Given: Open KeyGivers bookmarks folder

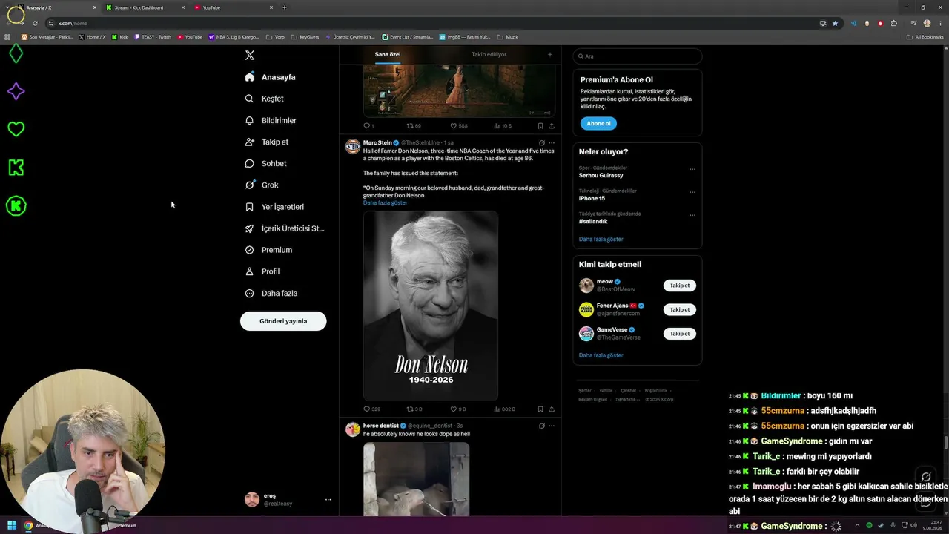Looking at the screenshot, I should (x=305, y=36).
